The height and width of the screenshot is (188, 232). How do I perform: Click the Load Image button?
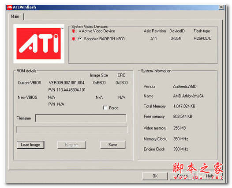pyautogui.click(x=30, y=145)
